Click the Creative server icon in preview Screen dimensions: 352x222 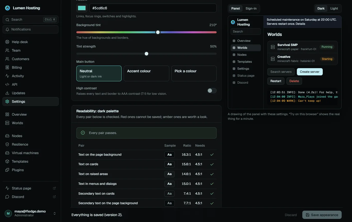273,59
